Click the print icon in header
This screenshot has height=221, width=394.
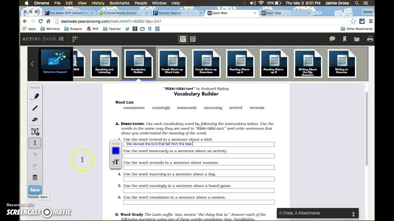[x=370, y=39]
